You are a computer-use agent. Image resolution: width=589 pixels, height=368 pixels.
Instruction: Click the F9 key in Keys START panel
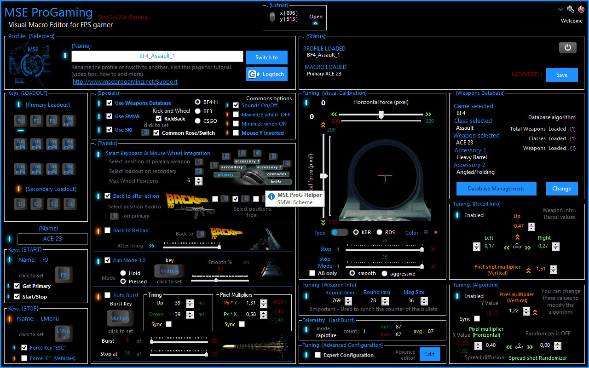pyautogui.click(x=64, y=275)
